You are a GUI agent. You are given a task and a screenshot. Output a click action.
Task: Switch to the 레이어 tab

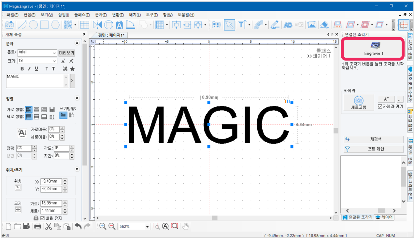[384, 218]
